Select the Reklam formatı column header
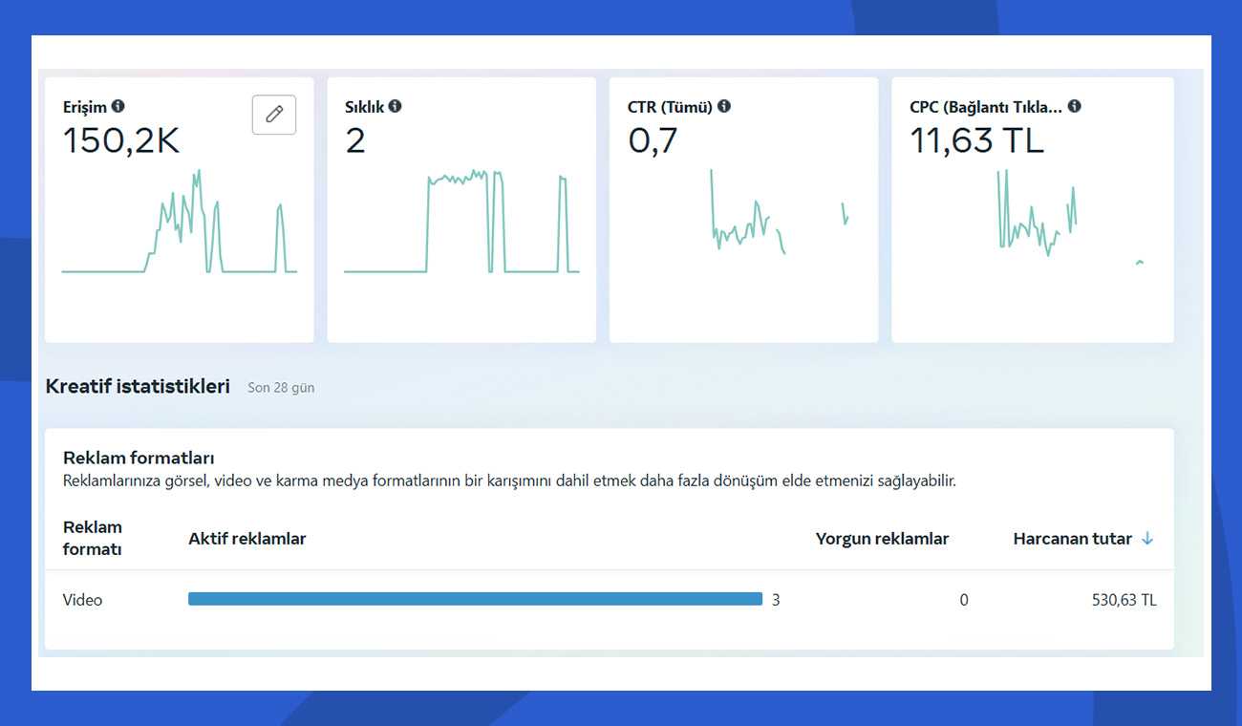1242x726 pixels. (x=93, y=538)
